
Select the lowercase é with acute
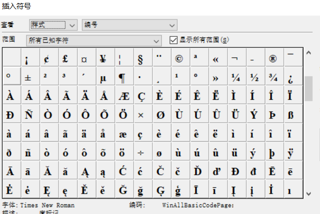click(x=181, y=132)
